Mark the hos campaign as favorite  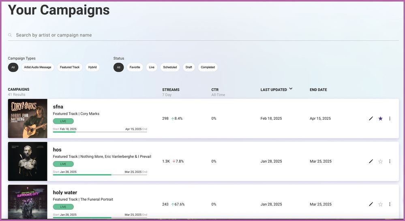[380, 161]
